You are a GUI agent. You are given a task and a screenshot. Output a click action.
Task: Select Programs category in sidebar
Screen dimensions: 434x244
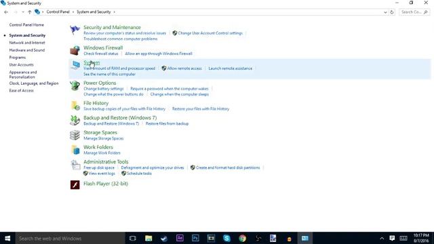click(x=18, y=58)
